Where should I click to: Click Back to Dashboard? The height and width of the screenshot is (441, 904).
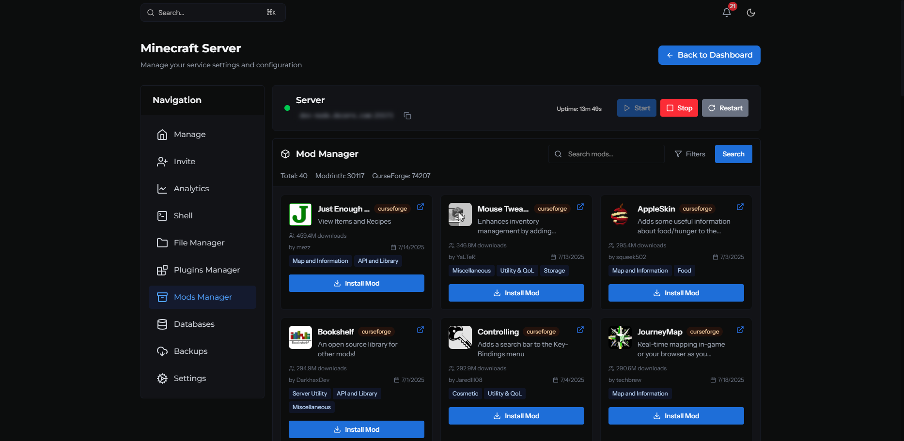point(709,55)
